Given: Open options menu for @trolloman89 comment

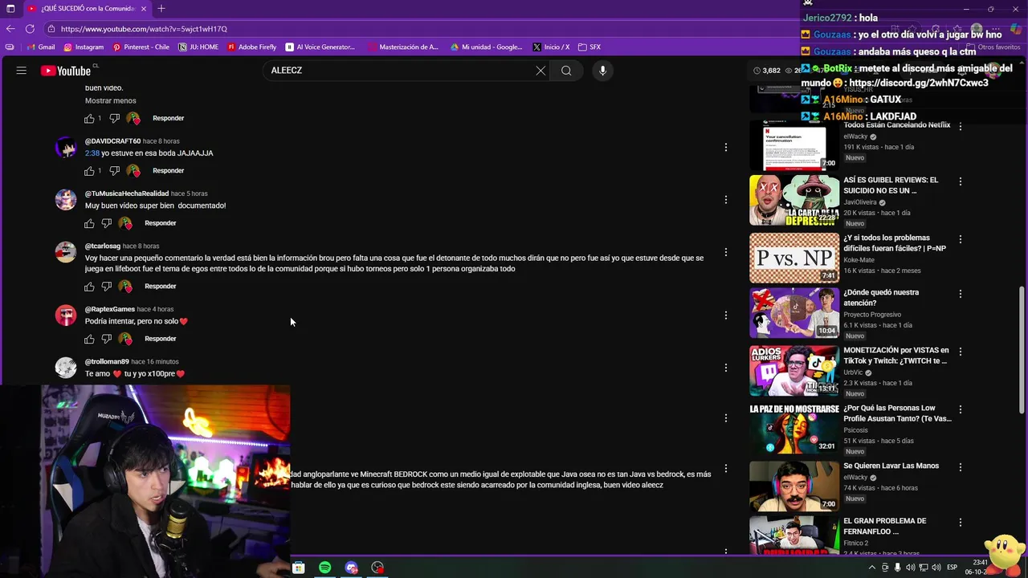Looking at the screenshot, I should pos(725,368).
